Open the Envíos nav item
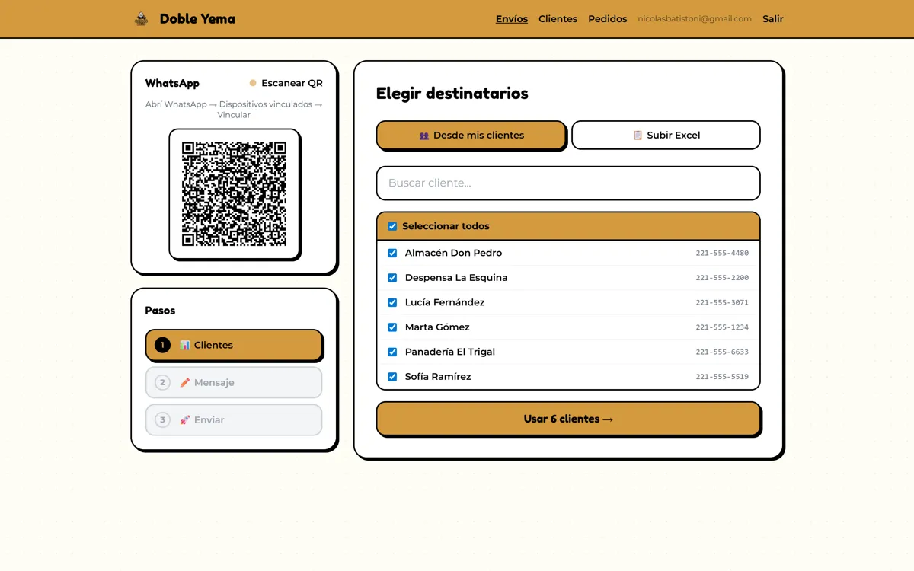914x571 pixels. [512, 19]
